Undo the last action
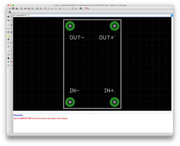180x146 pixels. [64, 8]
